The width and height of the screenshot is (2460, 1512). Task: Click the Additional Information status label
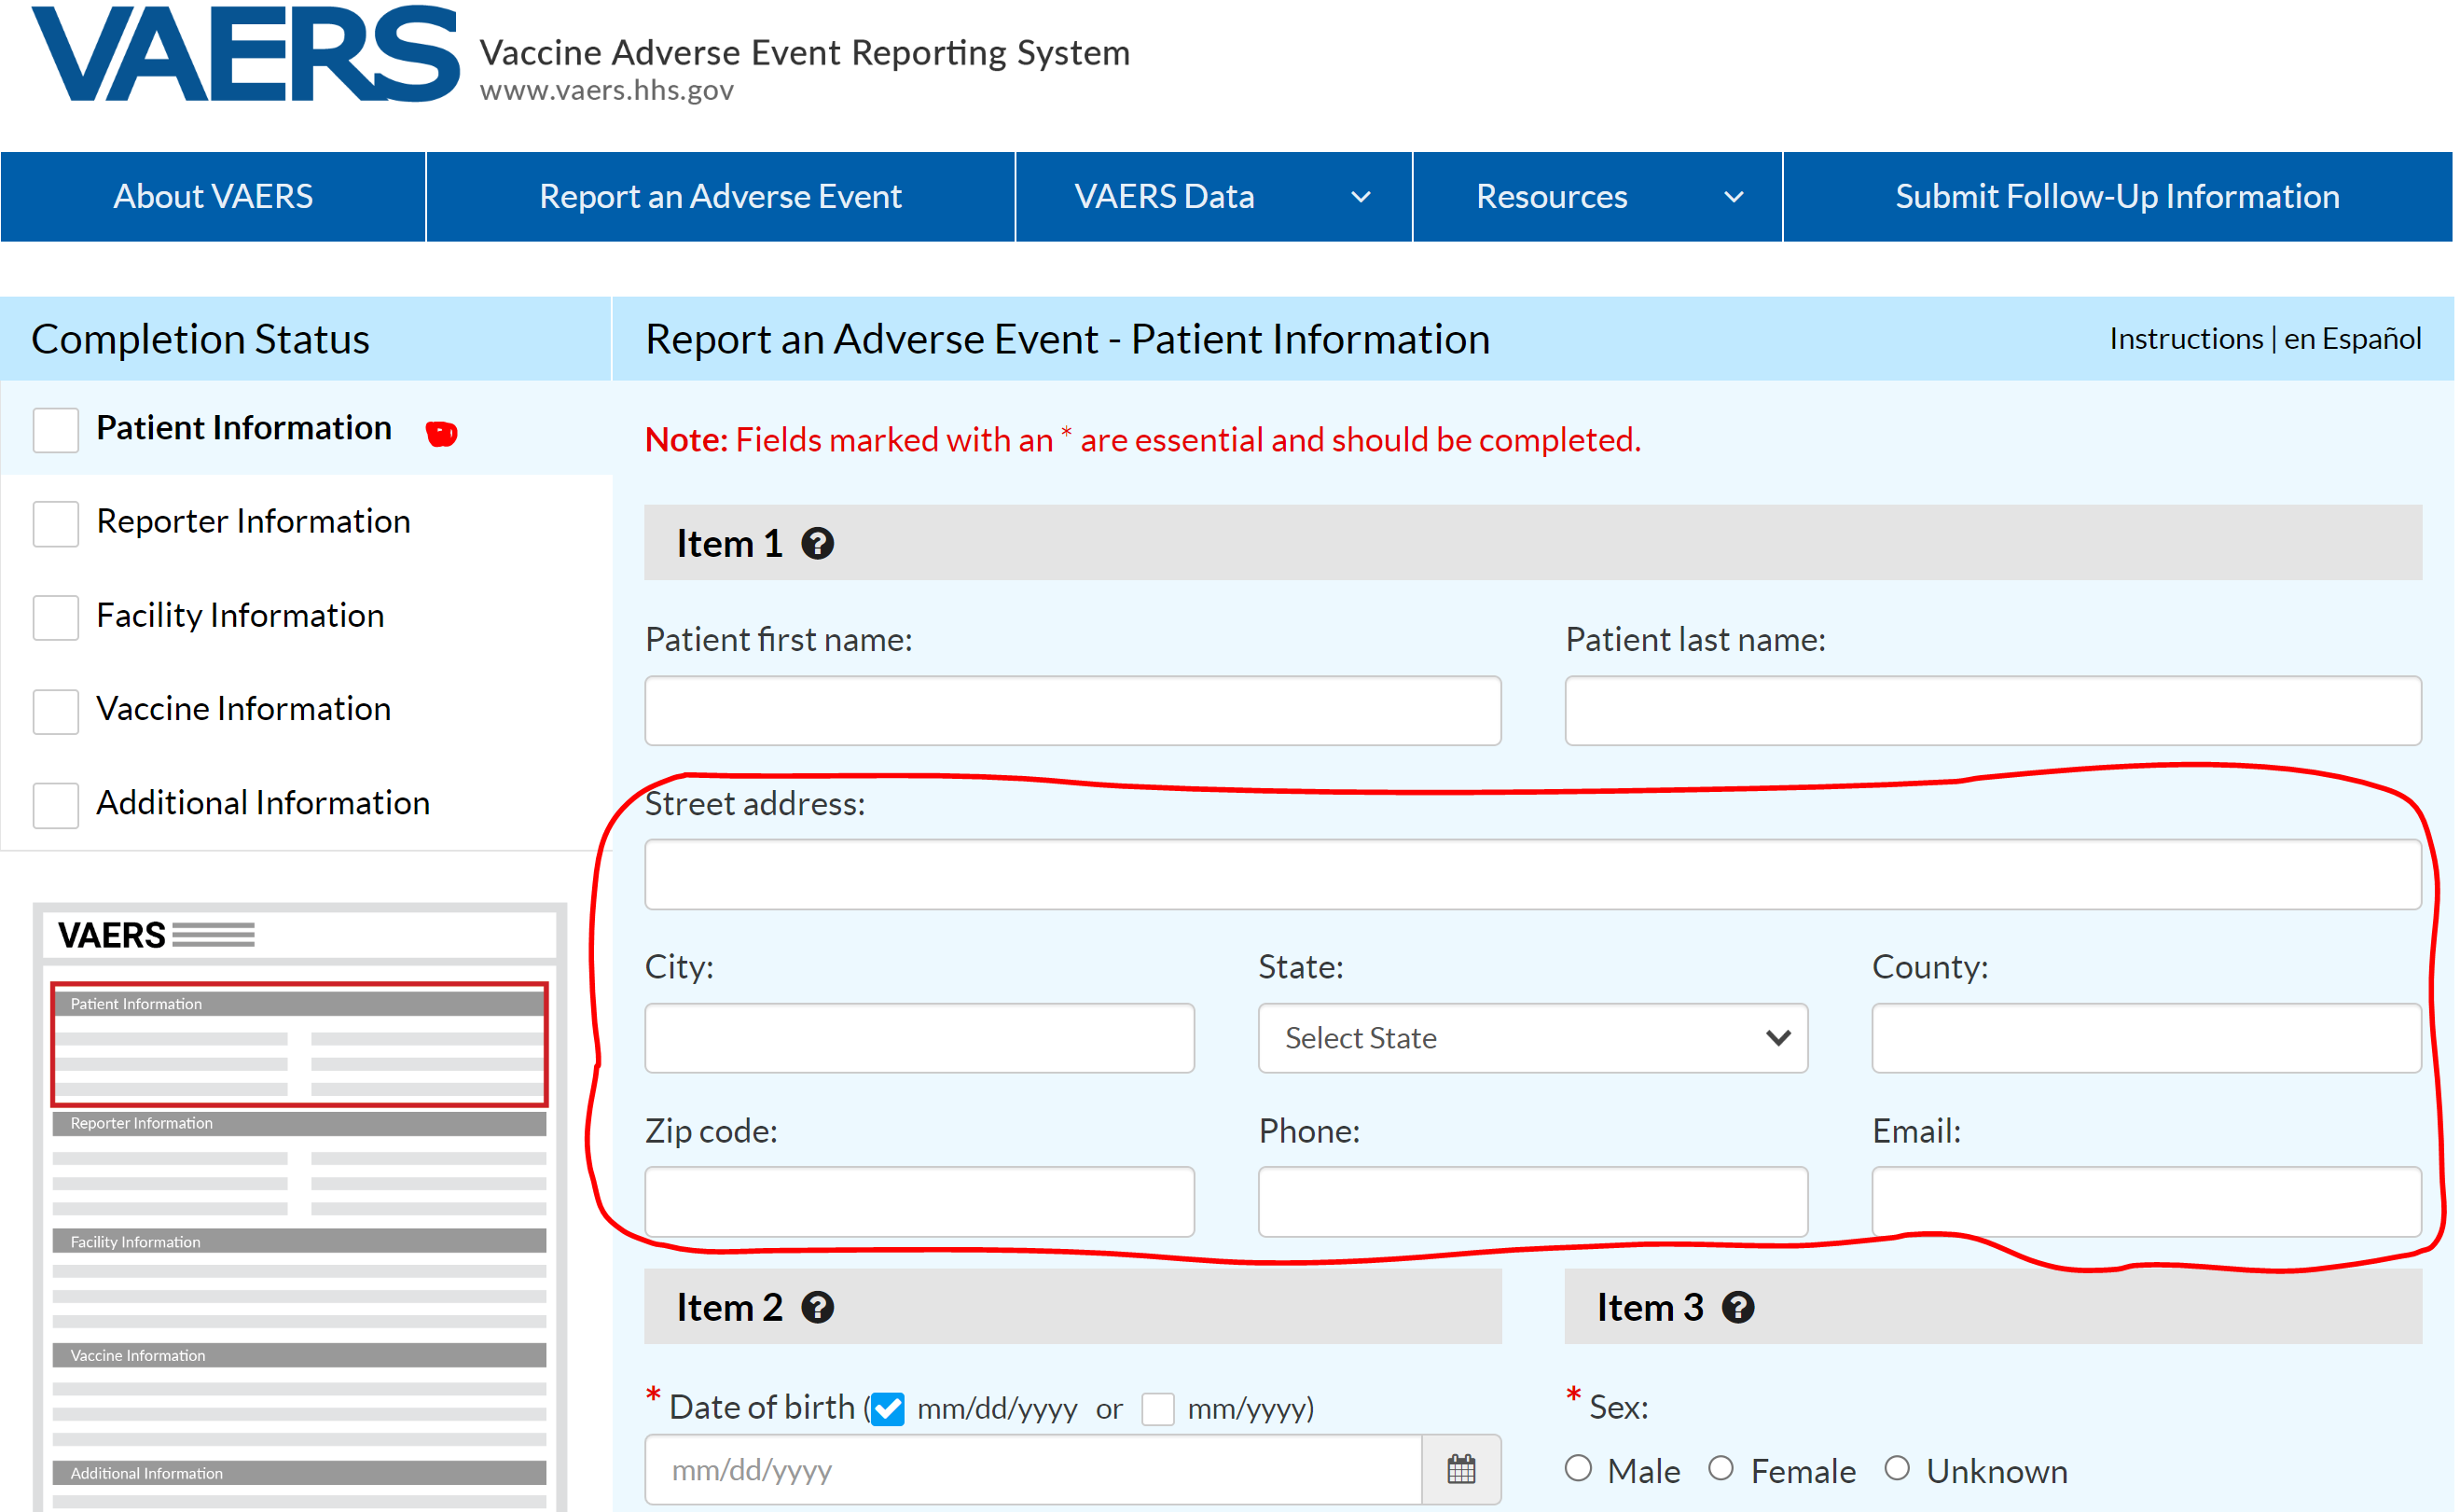263,802
